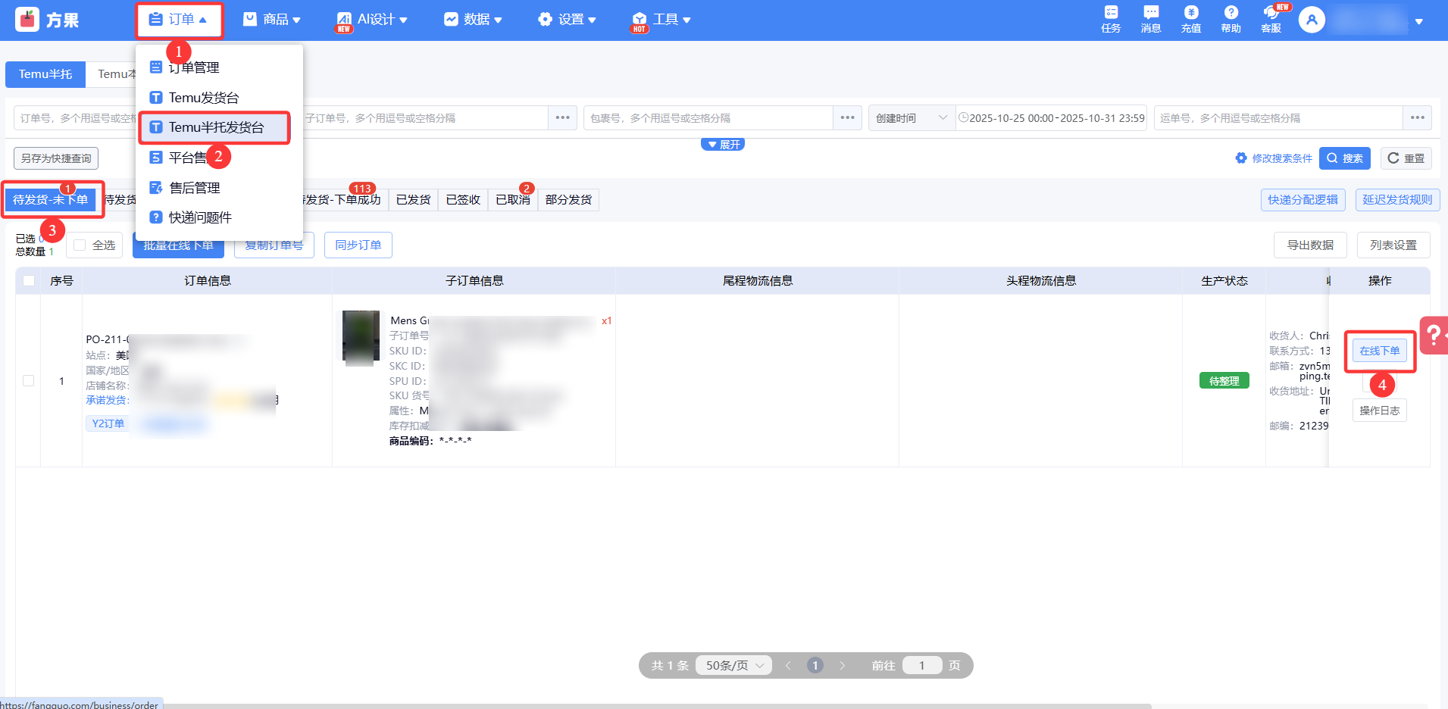Open the 任务 (Tasks) icon
This screenshot has height=709, width=1448.
[x=1111, y=19]
